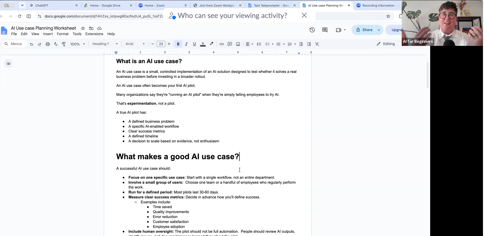
Task: Open version history clock icon
Action: [312, 30]
